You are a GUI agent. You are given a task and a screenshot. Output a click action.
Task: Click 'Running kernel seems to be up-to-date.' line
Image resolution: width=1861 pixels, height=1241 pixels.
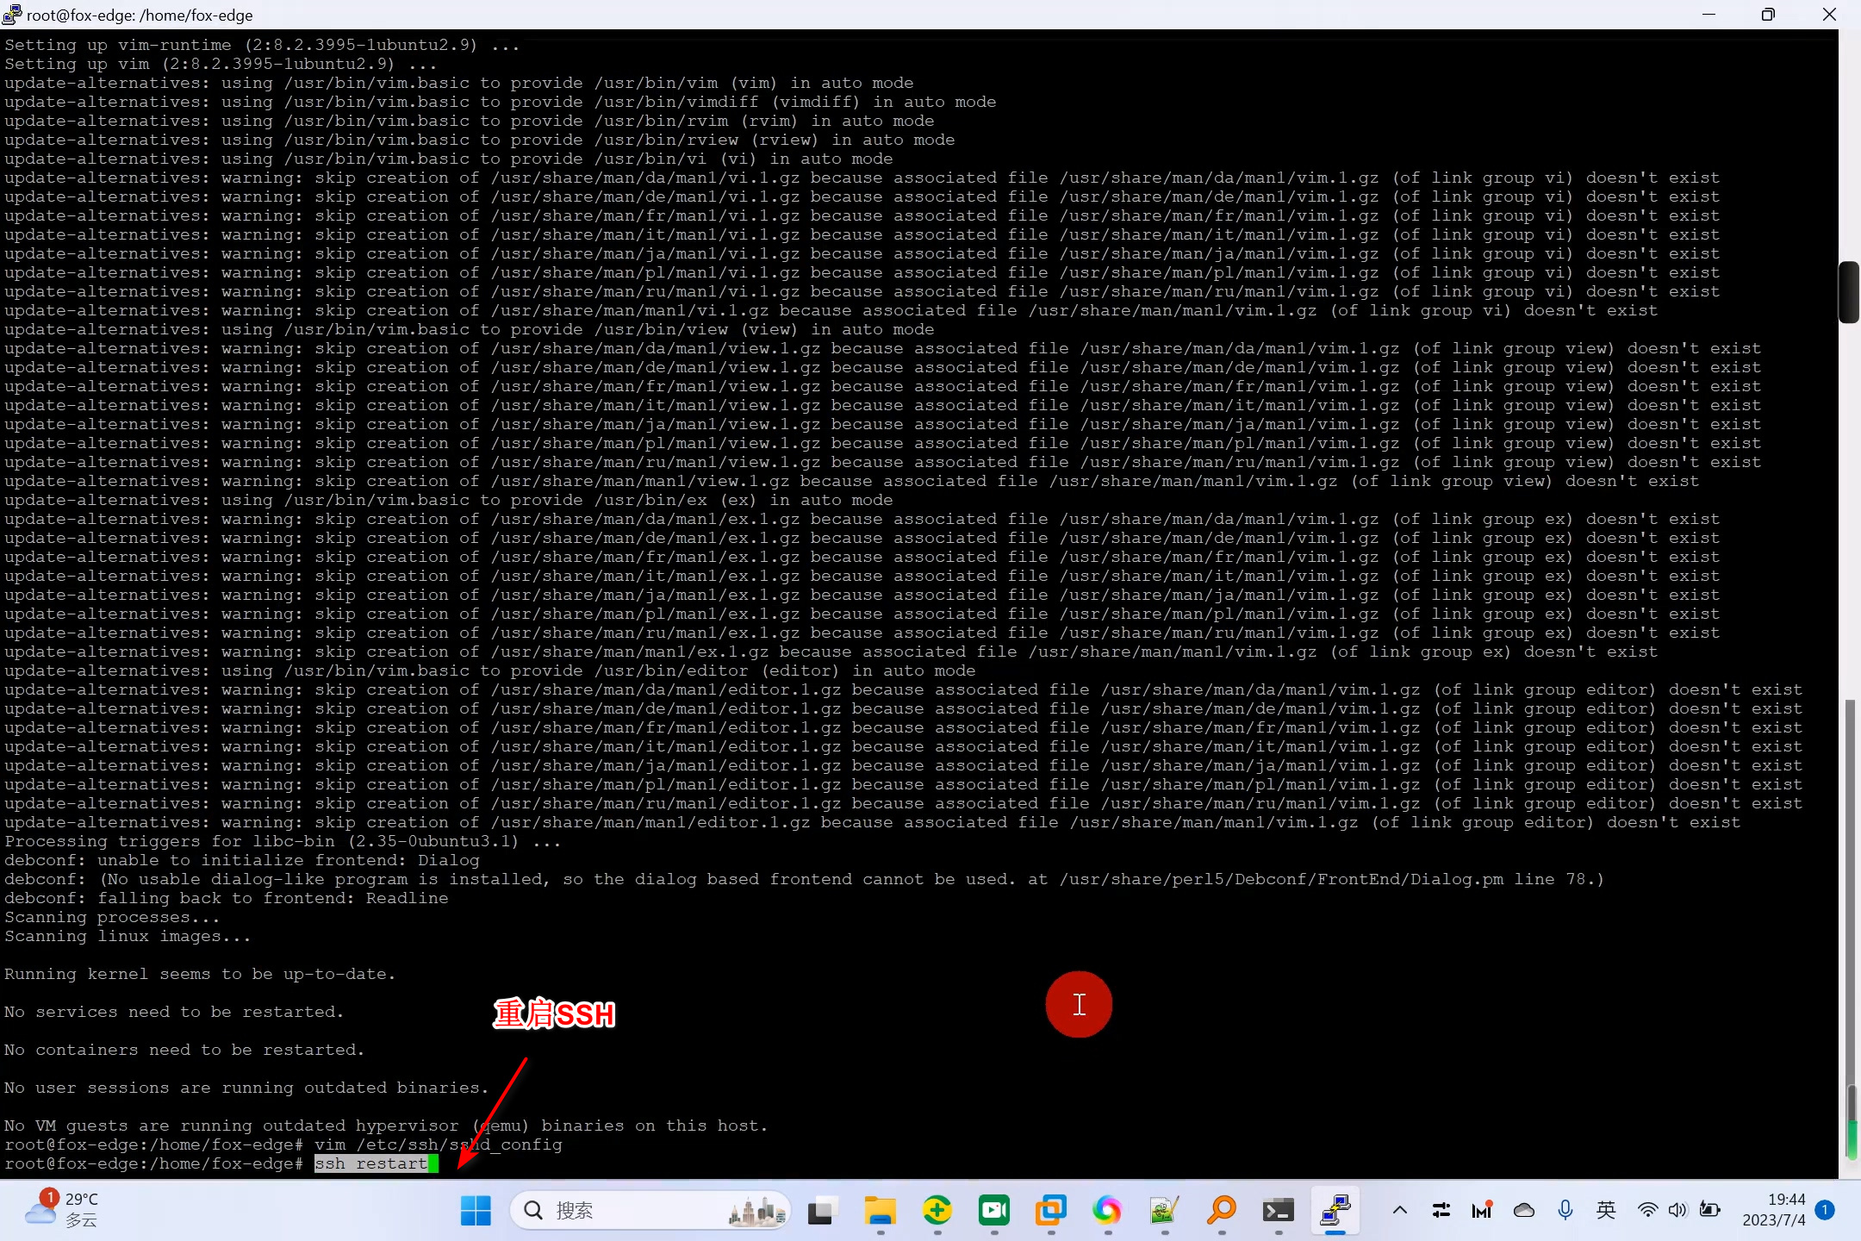tap(200, 974)
